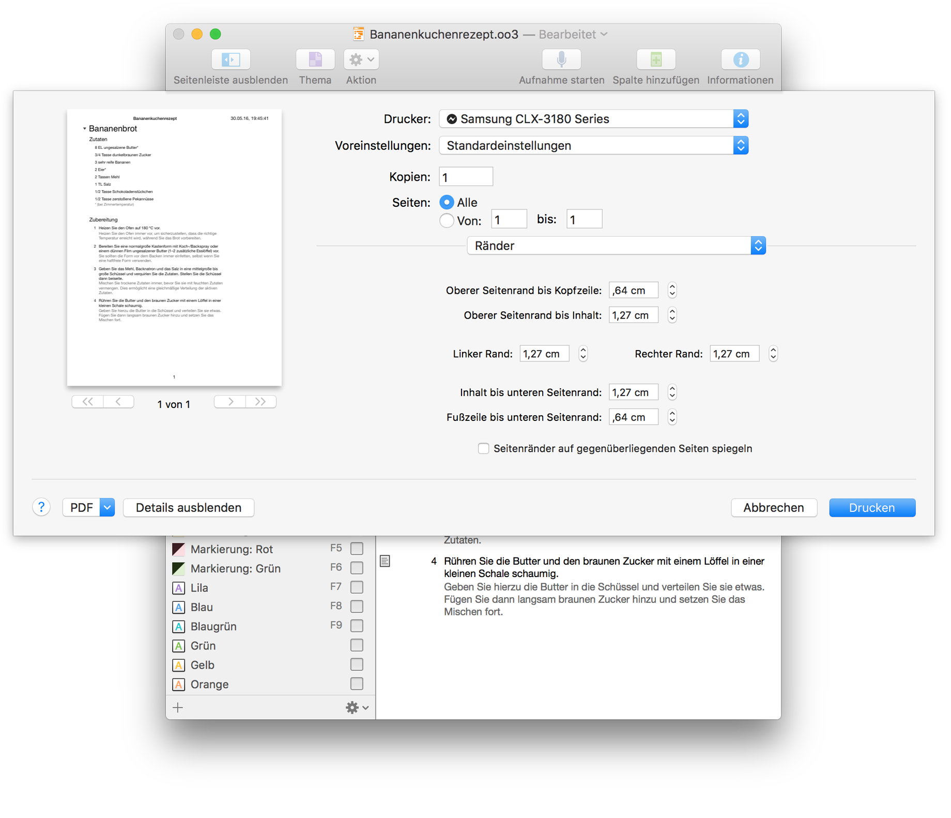The height and width of the screenshot is (818, 951).
Task: Open the Aktion gear menu
Action: point(361,60)
